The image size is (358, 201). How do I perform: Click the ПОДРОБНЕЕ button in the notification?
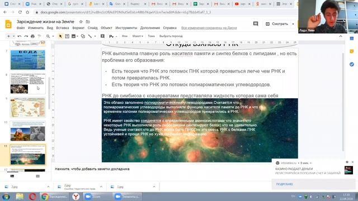[x=284, y=184]
